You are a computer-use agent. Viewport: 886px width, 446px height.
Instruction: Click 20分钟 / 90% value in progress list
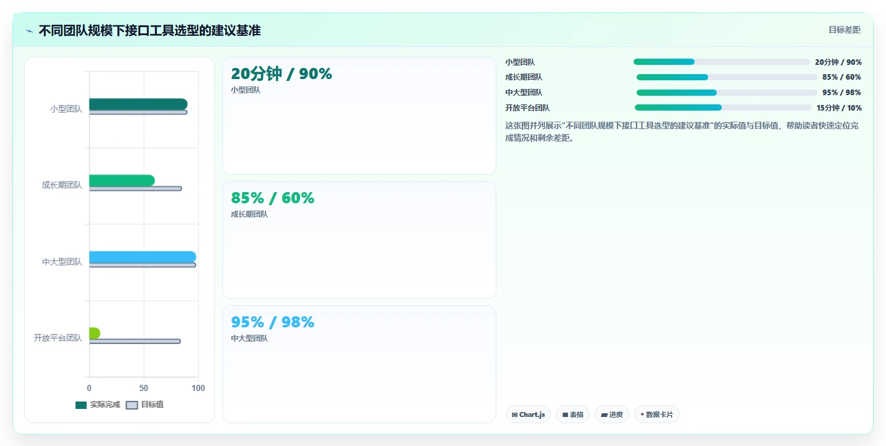838,62
